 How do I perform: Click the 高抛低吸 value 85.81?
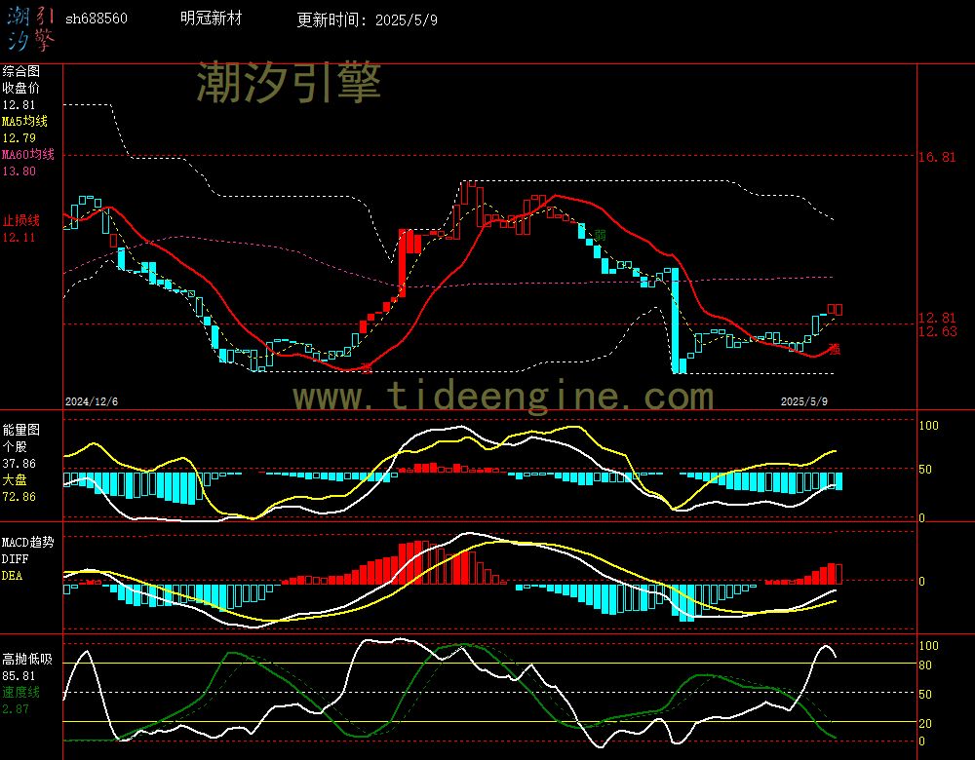19,675
